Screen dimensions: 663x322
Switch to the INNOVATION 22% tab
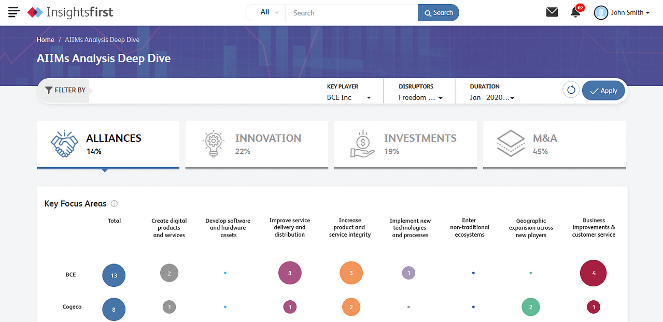pos(257,145)
